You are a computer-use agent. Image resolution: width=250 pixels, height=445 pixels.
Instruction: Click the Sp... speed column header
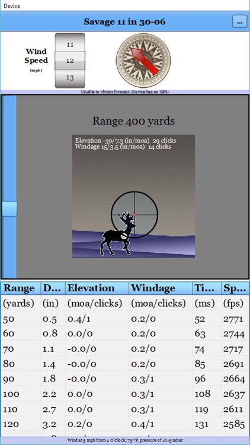235,288
